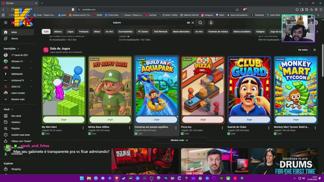Open Assistir mais tarde list

(x=18, y=135)
